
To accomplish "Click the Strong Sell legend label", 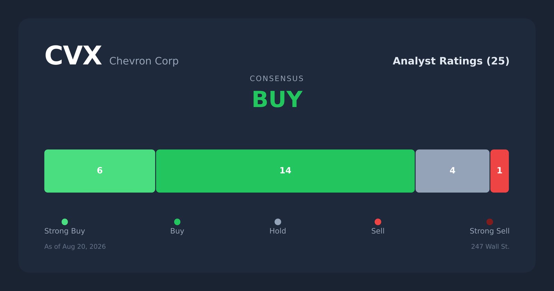I will tap(490, 231).
